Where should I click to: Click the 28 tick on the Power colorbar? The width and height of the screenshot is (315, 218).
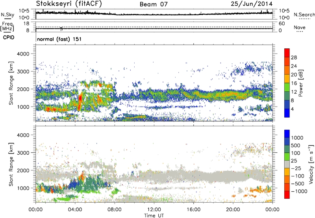[294, 57]
